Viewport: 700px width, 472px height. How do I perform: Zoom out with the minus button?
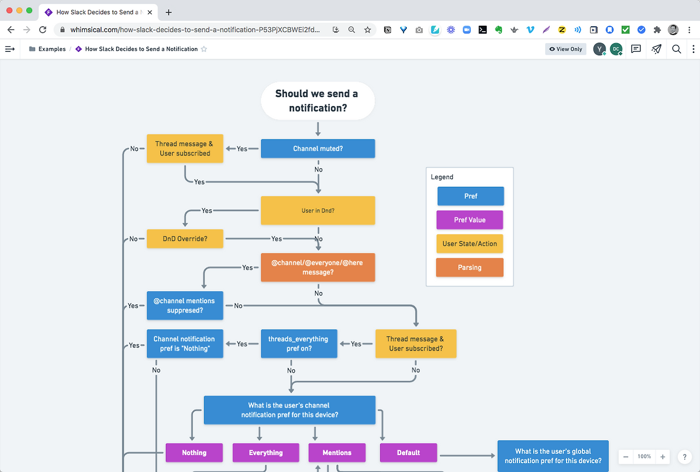point(626,457)
